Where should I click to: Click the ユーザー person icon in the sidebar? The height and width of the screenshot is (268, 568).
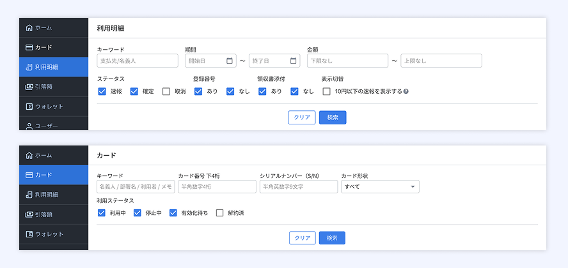(29, 126)
